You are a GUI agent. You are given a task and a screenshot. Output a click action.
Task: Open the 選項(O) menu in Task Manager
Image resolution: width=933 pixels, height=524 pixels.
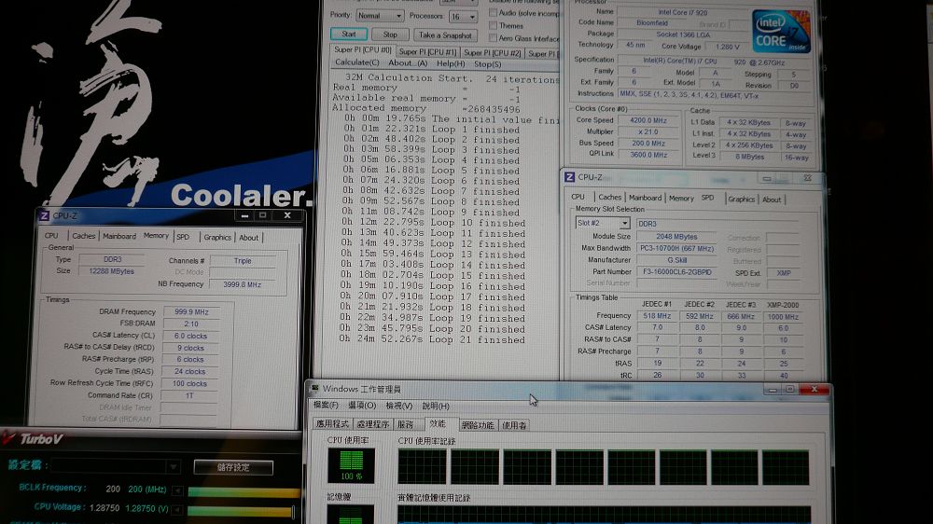pos(362,406)
